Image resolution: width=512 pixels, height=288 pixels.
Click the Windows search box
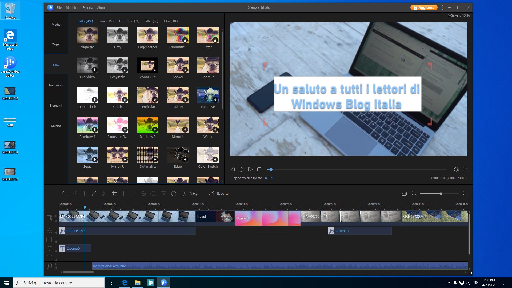[59, 283]
